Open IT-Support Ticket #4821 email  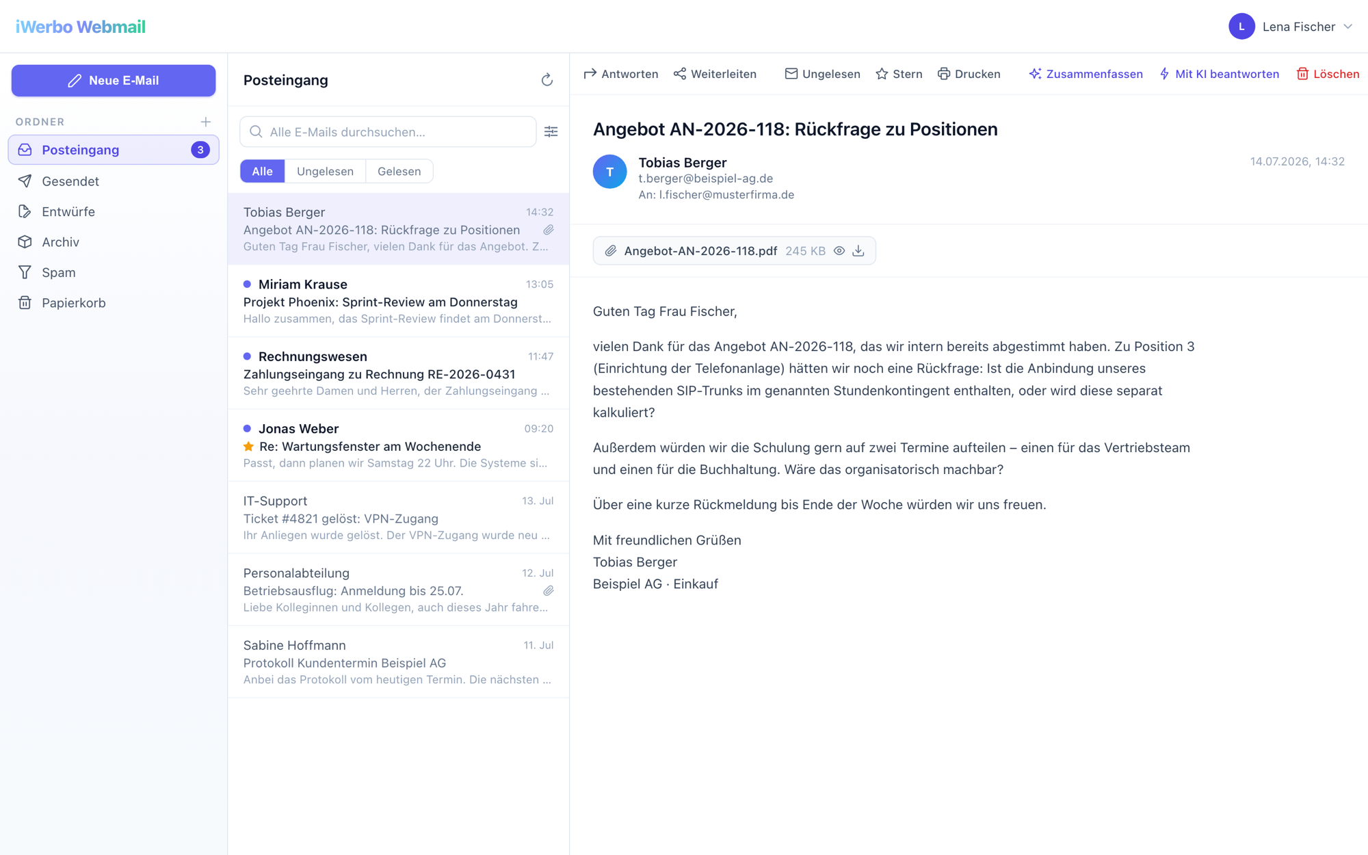click(x=398, y=518)
